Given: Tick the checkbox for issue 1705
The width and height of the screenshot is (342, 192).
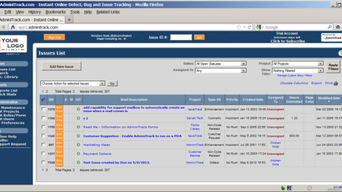Looking at the screenshot, I should pos(43,127).
